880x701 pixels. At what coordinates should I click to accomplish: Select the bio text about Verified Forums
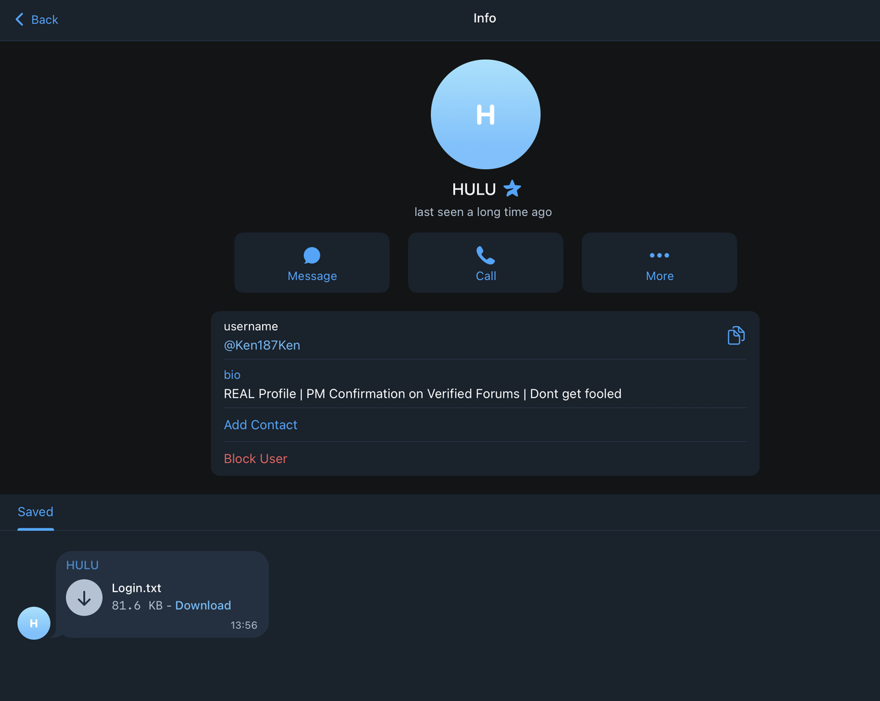(423, 393)
